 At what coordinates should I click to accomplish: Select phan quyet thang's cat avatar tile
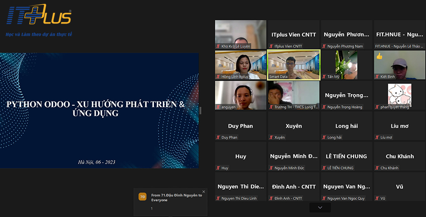tap(399, 95)
